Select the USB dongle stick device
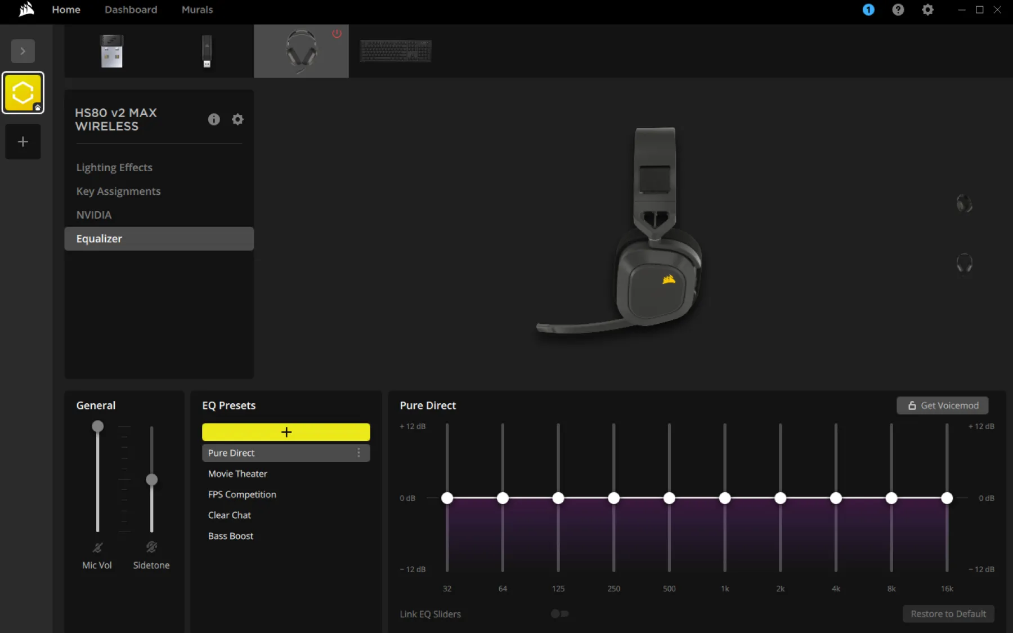Viewport: 1013px width, 633px height. point(207,51)
